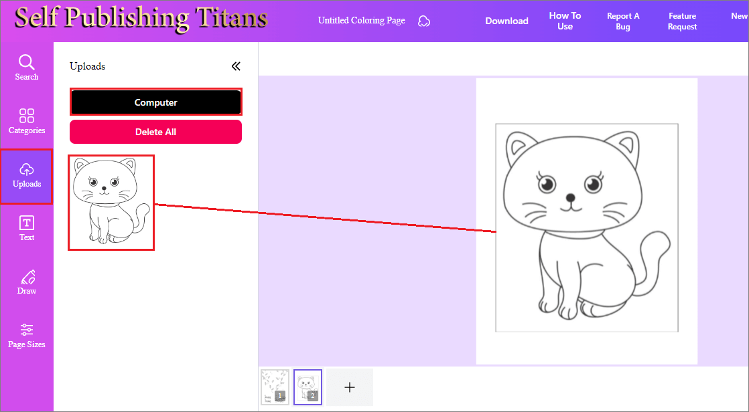Collapse the Uploads panel with double chevron
749x412 pixels.
(236, 66)
